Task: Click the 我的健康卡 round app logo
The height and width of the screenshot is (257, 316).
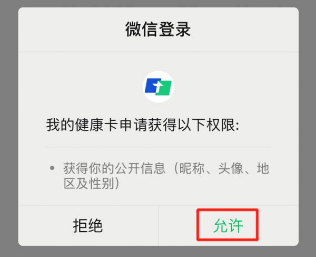Action: (x=158, y=87)
